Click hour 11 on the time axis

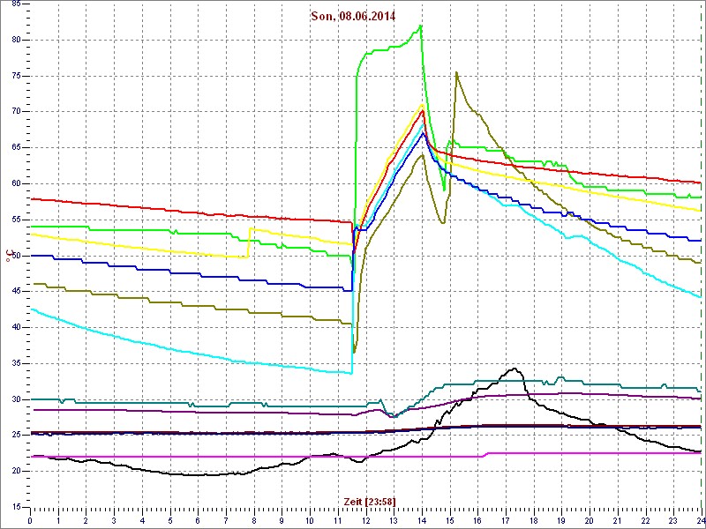338,521
